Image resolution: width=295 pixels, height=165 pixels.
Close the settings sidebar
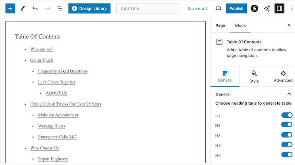pos(289,25)
